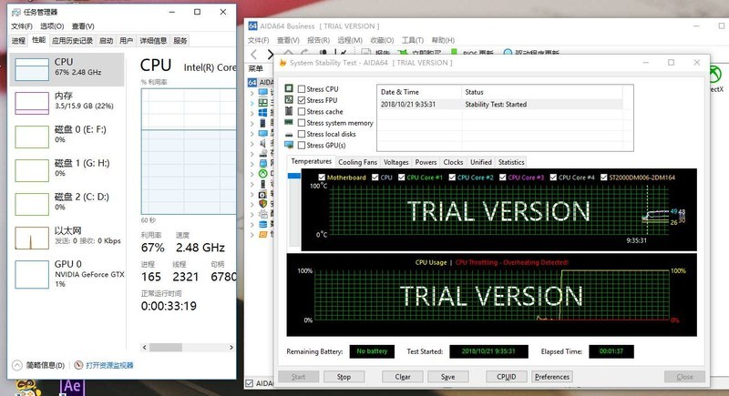Click the Stress cache icon
Image resolution: width=729 pixels, height=396 pixels.
pyautogui.click(x=289, y=111)
